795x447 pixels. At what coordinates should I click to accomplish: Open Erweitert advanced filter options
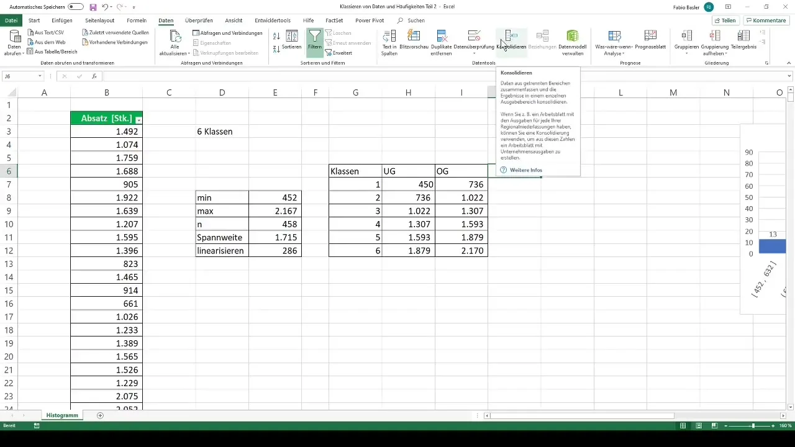click(x=338, y=53)
